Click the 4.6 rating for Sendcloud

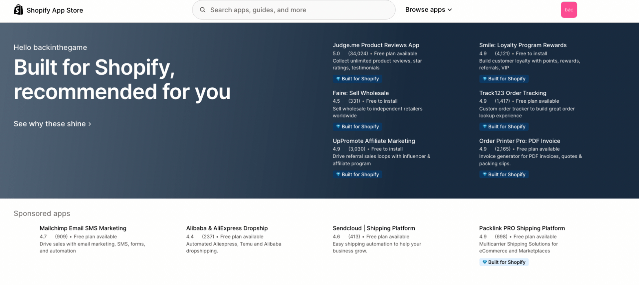pos(336,237)
